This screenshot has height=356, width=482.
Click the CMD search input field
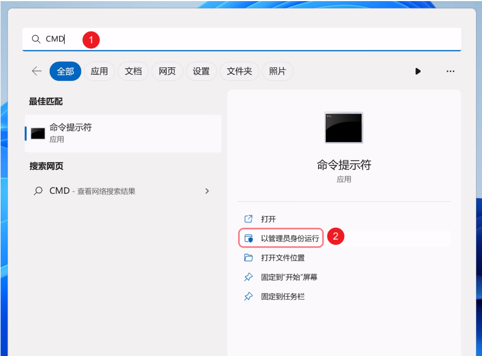tap(242, 39)
